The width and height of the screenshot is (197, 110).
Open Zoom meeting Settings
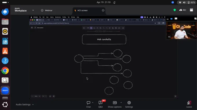pos(129,104)
